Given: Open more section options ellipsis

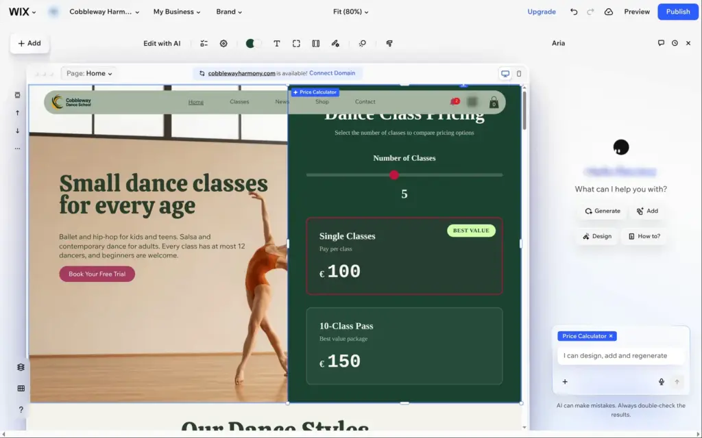Looking at the screenshot, I should point(17,149).
